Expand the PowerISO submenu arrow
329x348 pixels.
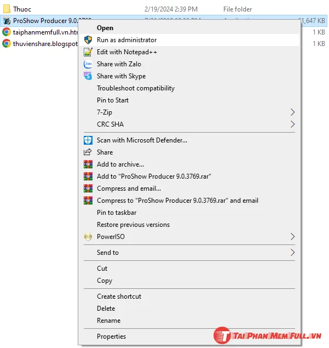coord(293,237)
